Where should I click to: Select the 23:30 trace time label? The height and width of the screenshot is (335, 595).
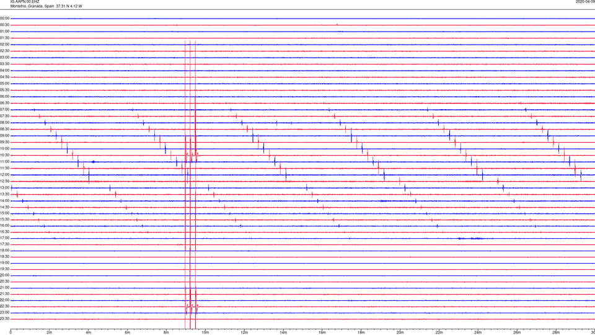coord(5,319)
